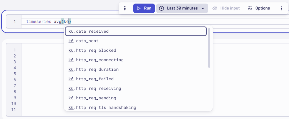Screen dimensions: 289x119
Task: Choose k6.data_sent from autocomplete
Action: click(136, 41)
